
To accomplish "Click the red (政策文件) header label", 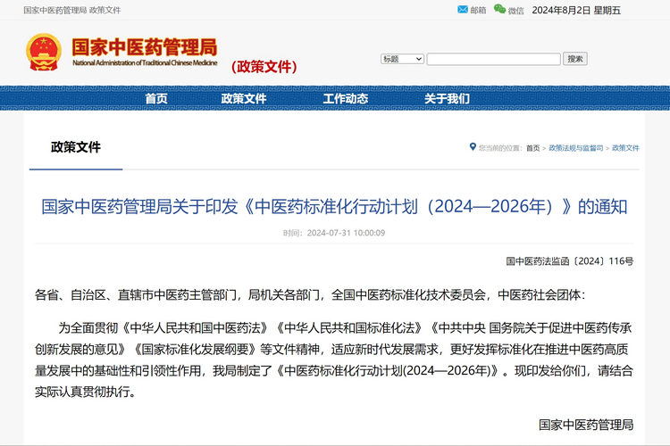I will [x=264, y=67].
